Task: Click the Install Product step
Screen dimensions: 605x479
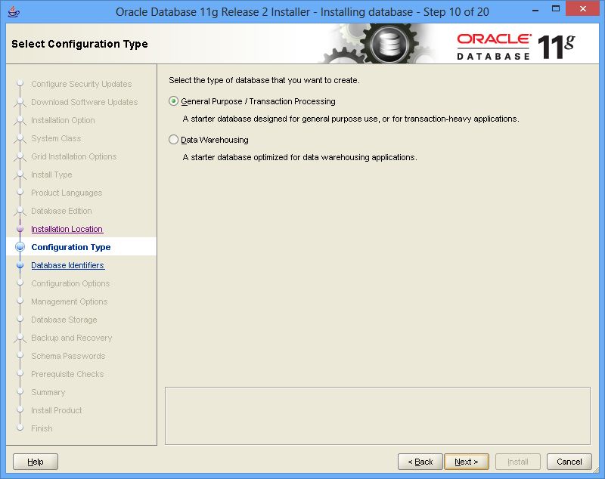Action: click(x=57, y=410)
